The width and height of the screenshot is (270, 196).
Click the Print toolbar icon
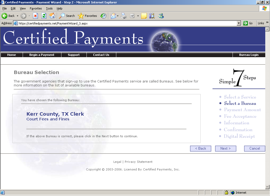coord(124,16)
